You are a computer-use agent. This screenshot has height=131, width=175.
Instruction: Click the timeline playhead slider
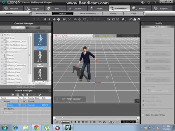63,118
